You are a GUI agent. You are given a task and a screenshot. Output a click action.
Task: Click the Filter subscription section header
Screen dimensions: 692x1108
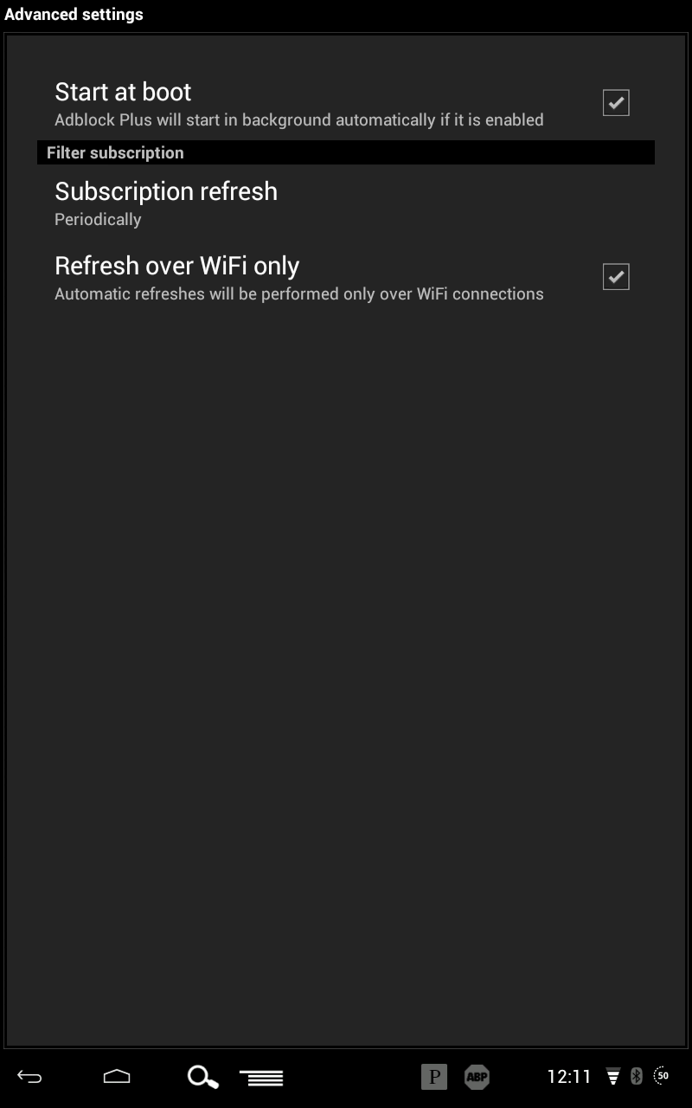346,152
